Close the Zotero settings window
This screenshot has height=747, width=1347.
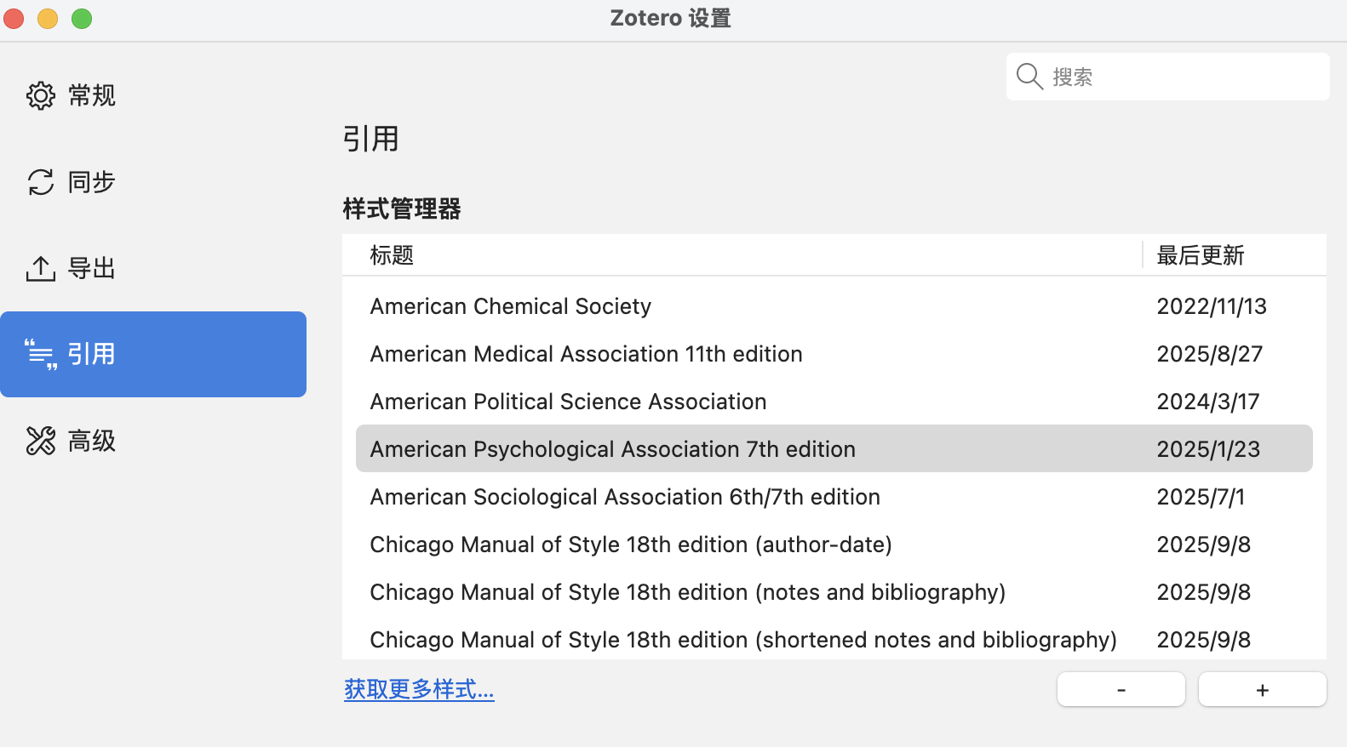(14, 19)
